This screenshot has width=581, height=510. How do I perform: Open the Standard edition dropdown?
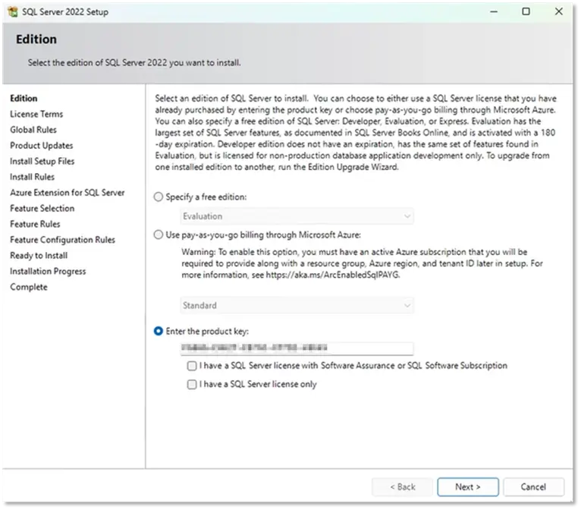pos(297,305)
